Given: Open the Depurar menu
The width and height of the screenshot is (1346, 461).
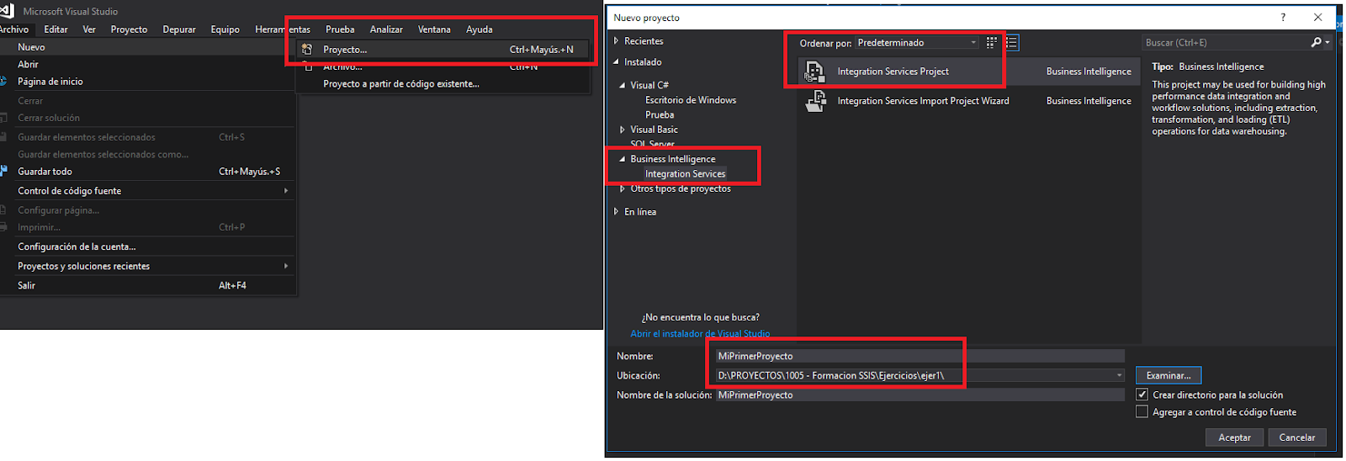Looking at the screenshot, I should [179, 29].
